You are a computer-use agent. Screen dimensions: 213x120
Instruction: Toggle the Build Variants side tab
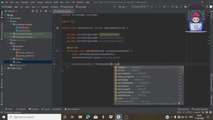pyautogui.click(x=2, y=99)
